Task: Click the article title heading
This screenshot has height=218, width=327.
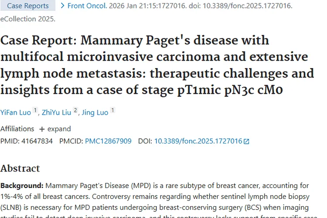Action: pos(157,65)
